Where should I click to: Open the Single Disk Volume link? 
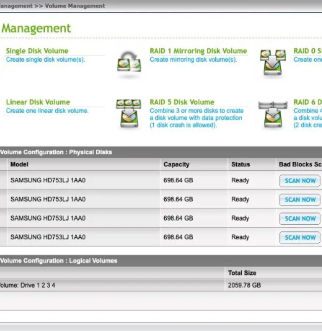(37, 51)
